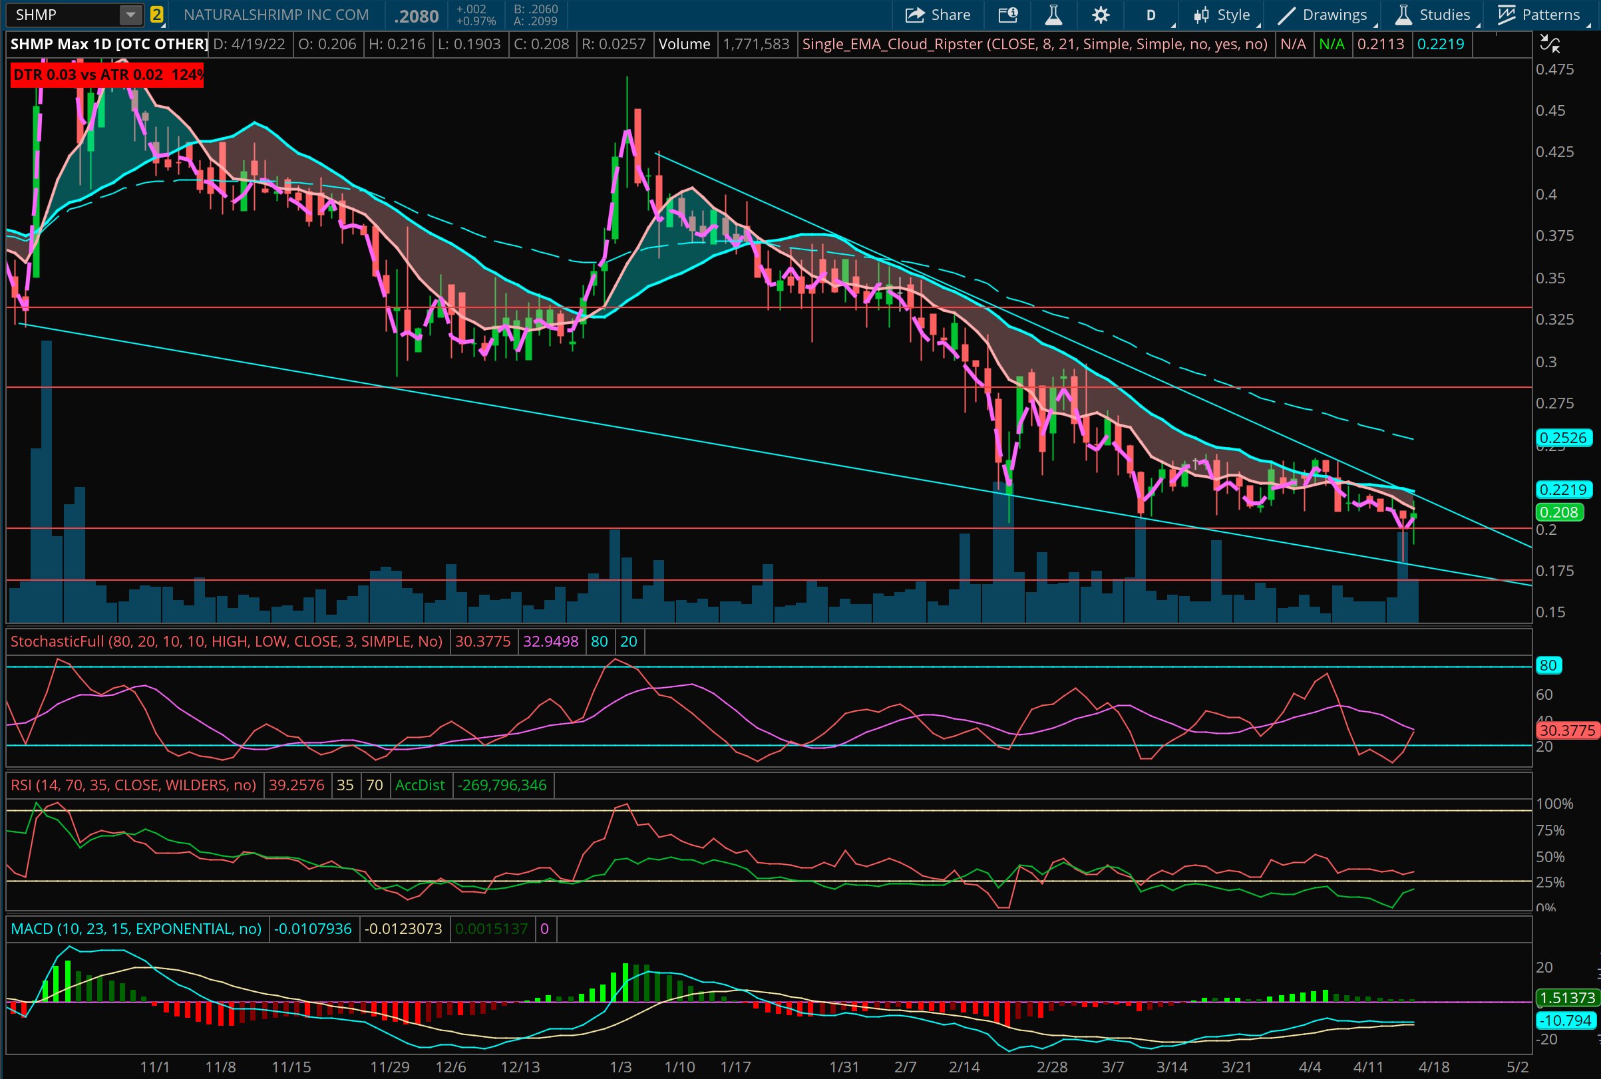Click the AccDist study label
The width and height of the screenshot is (1601, 1079).
coord(420,785)
